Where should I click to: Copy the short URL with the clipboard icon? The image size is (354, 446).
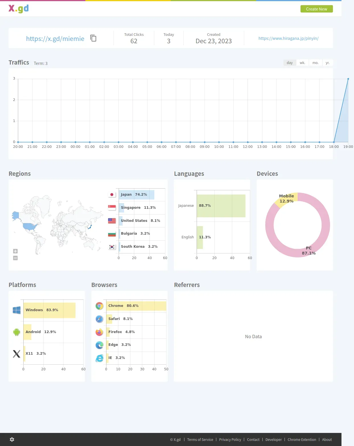(x=93, y=38)
